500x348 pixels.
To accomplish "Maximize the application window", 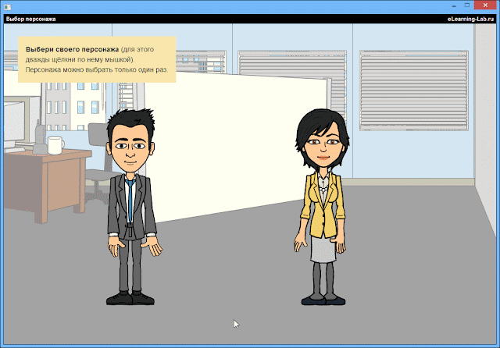I will 467,5.
